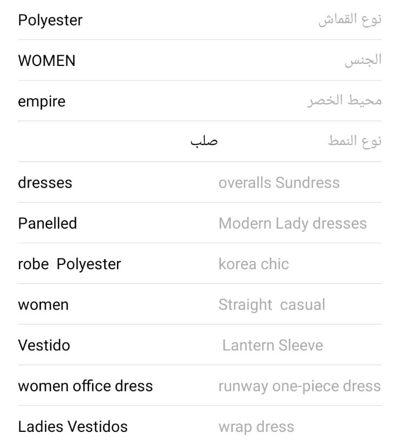Click the محيط الخصر label

click(345, 101)
